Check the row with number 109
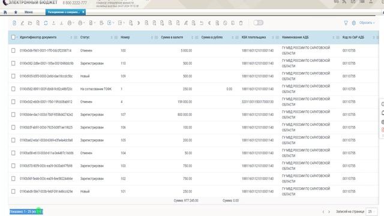Viewport: 384px width, 216px height. pyautogui.click(x=13, y=76)
